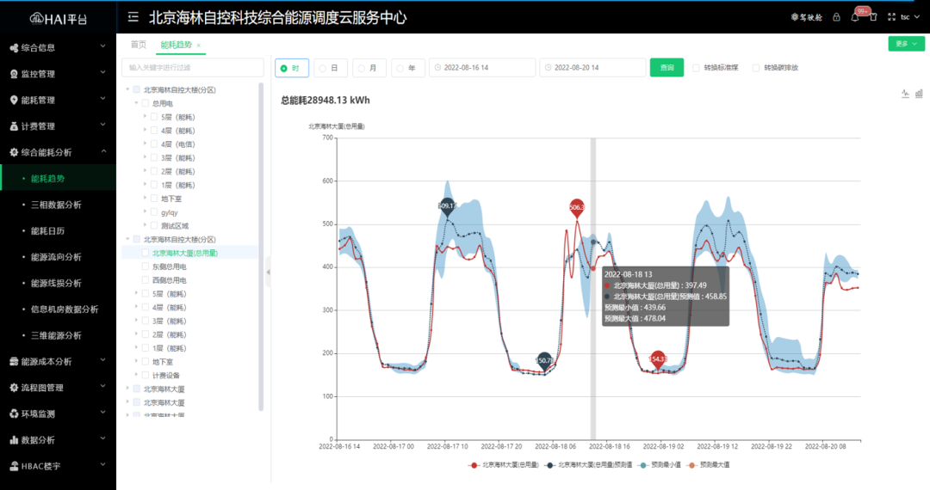Click the 环境监测 sidebar icon
The width and height of the screenshot is (930, 490).
[x=14, y=413]
